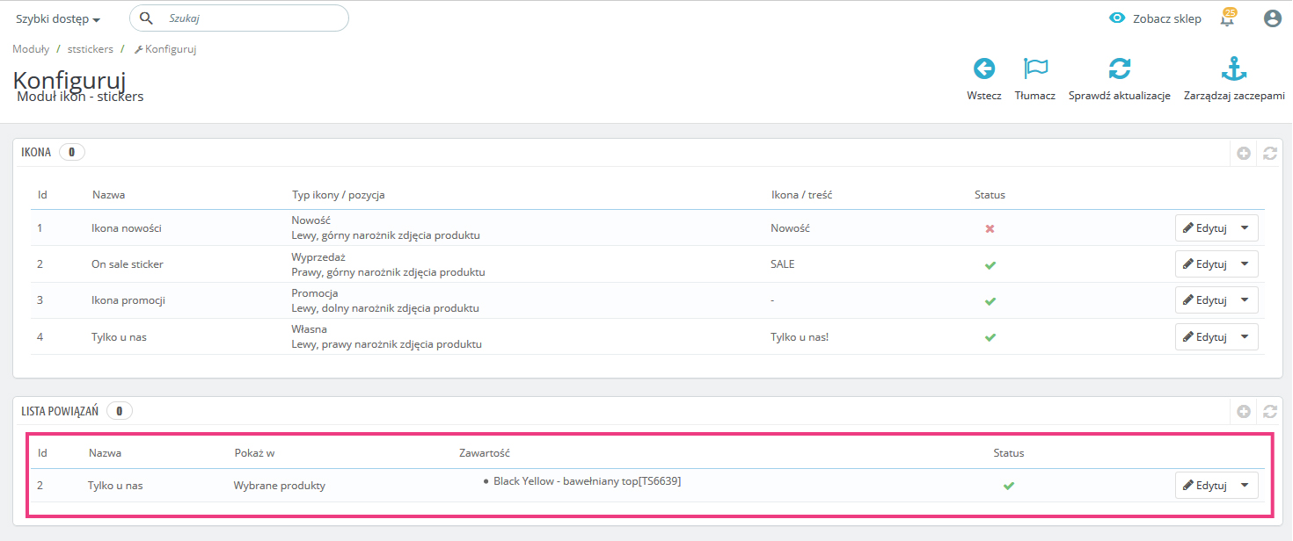
Task: Open dropdown arrow next to Edytuj for Ikona promocji
Action: click(x=1244, y=299)
